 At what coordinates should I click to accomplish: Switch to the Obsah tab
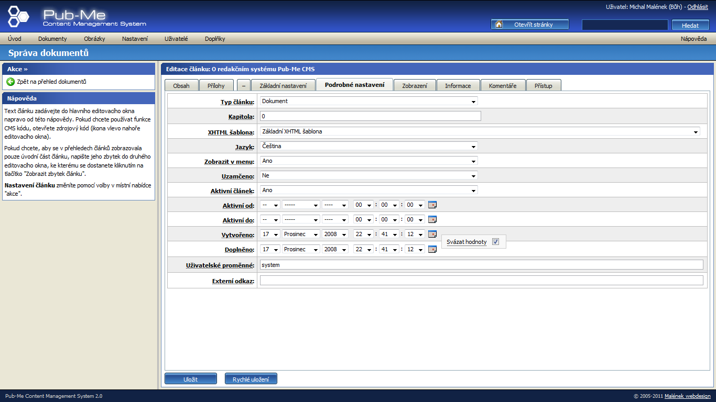(x=181, y=85)
